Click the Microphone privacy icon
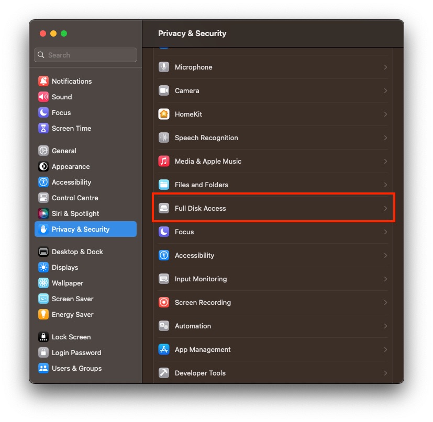 [x=165, y=67]
